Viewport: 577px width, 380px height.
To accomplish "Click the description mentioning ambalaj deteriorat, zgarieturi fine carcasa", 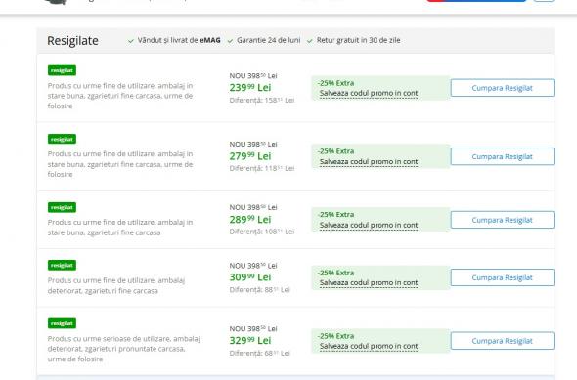I will click(116, 285).
